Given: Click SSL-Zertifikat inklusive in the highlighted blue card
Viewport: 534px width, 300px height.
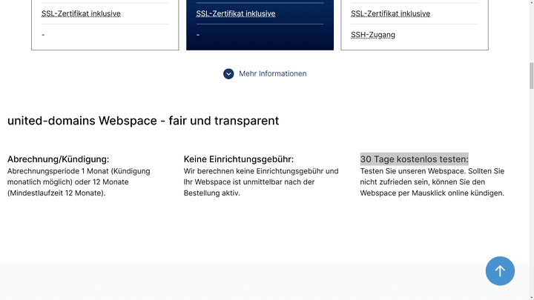Looking at the screenshot, I should tap(236, 13).
